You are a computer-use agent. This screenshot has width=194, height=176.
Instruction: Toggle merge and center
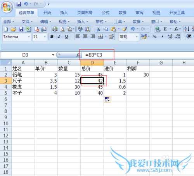tap(100, 37)
